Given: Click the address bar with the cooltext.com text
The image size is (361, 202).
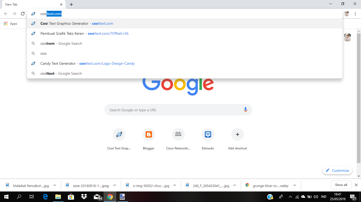Looking at the screenshot, I should [185, 14].
